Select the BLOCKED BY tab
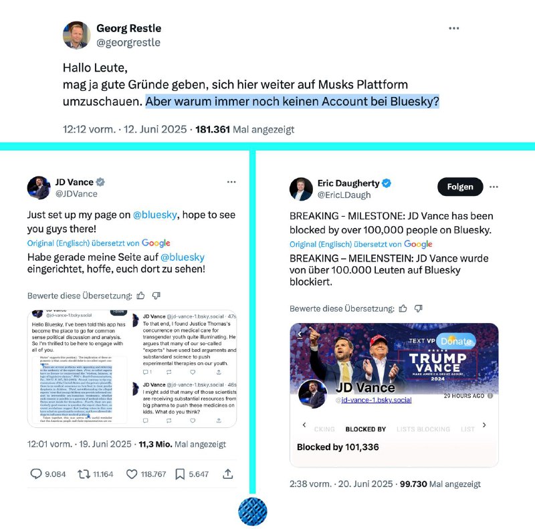The height and width of the screenshot is (529, 535). click(x=365, y=429)
